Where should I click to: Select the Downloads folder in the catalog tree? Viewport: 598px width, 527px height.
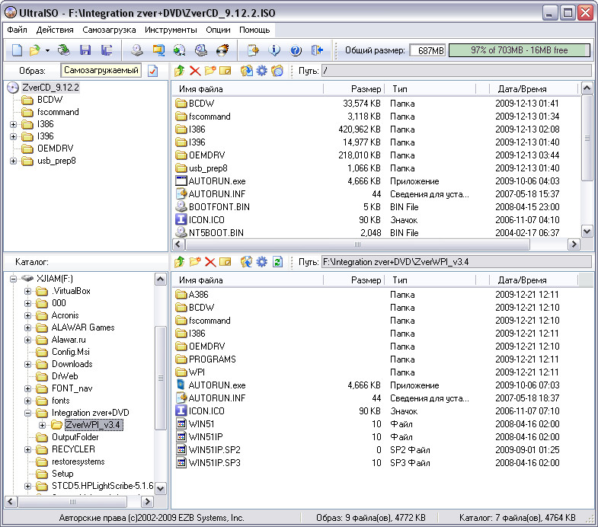(x=72, y=364)
